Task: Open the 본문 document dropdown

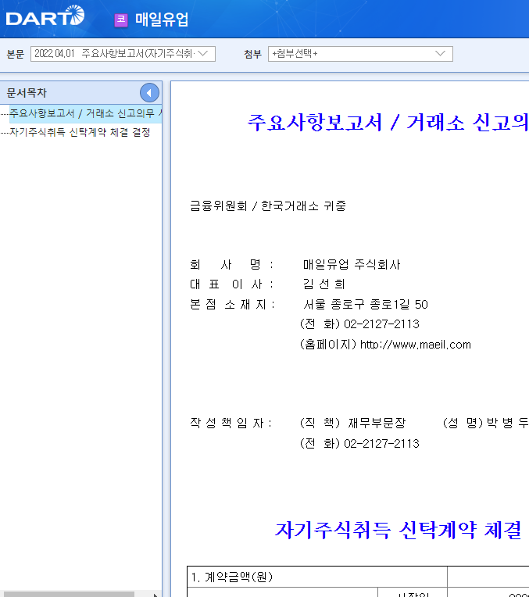Action: [x=123, y=54]
